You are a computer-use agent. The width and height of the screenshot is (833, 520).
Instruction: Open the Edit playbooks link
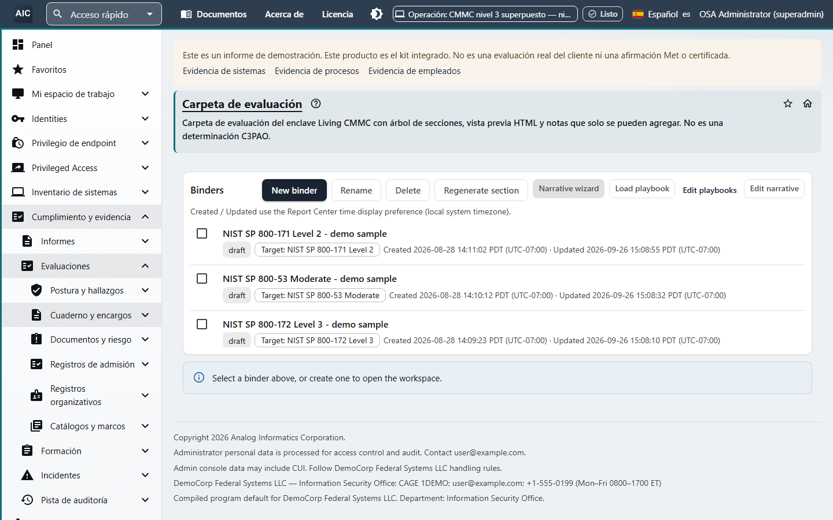[709, 190]
